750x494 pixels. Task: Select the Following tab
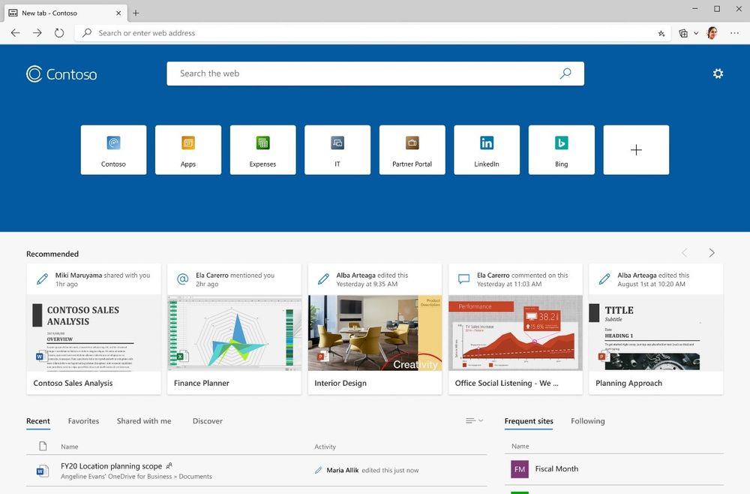587,421
